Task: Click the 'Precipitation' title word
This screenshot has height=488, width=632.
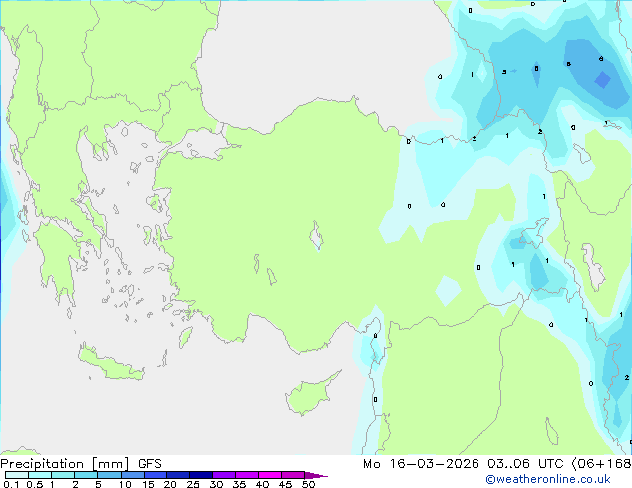Action: (x=42, y=464)
